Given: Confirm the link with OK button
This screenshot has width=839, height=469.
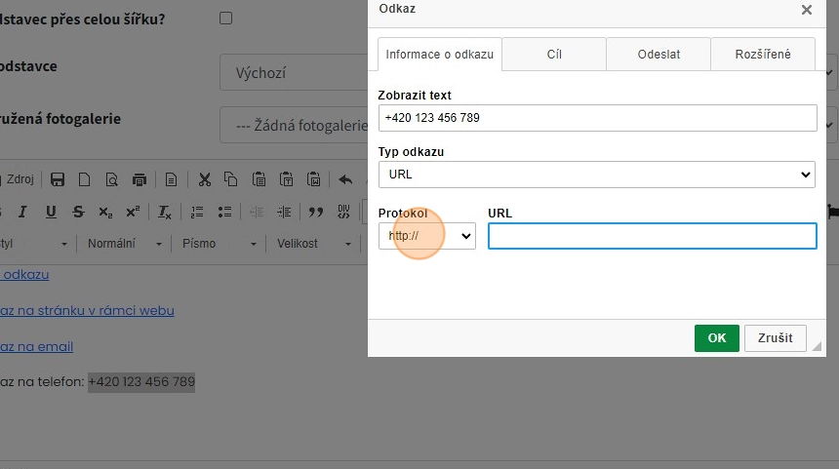Looking at the screenshot, I should tap(716, 338).
